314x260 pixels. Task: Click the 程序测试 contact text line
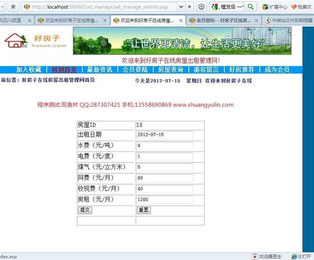click(135, 104)
